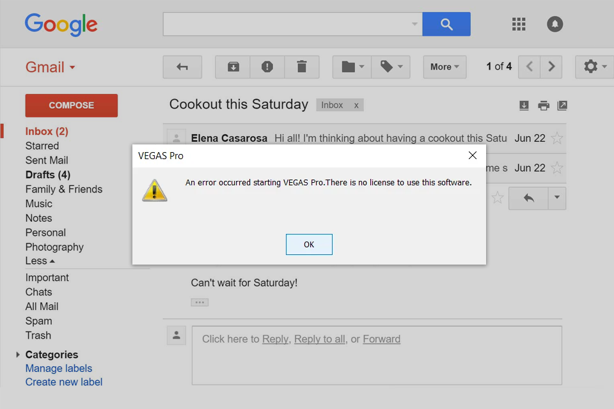Star the expanded third message
The image size is (614, 409).
(x=498, y=197)
